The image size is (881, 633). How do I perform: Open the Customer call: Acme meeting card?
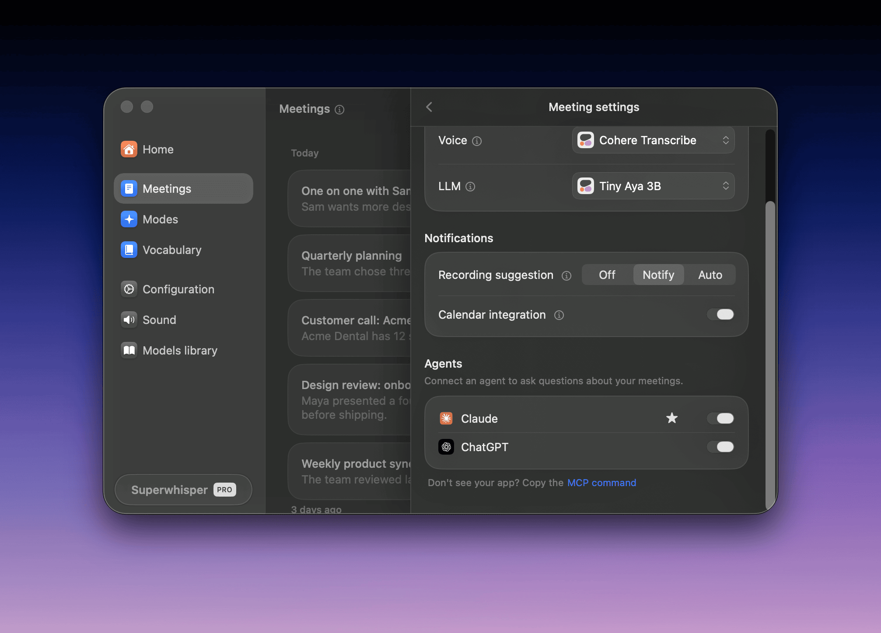coord(350,328)
